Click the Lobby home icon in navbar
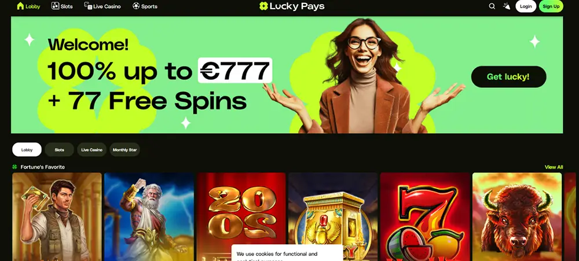The width and height of the screenshot is (579, 261). click(20, 6)
